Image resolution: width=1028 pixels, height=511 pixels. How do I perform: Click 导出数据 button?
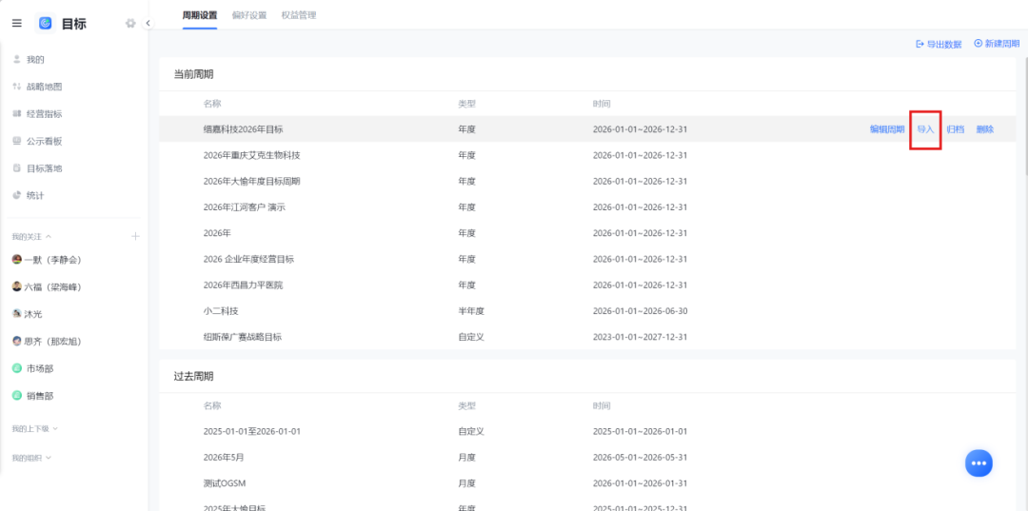[x=939, y=45]
